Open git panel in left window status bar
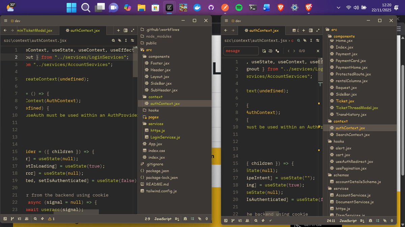This screenshot has height=227, width=405. click(x=12, y=219)
